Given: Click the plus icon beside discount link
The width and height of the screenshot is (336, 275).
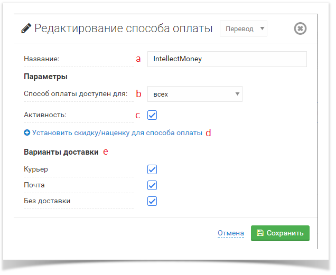Looking at the screenshot, I should (x=27, y=133).
